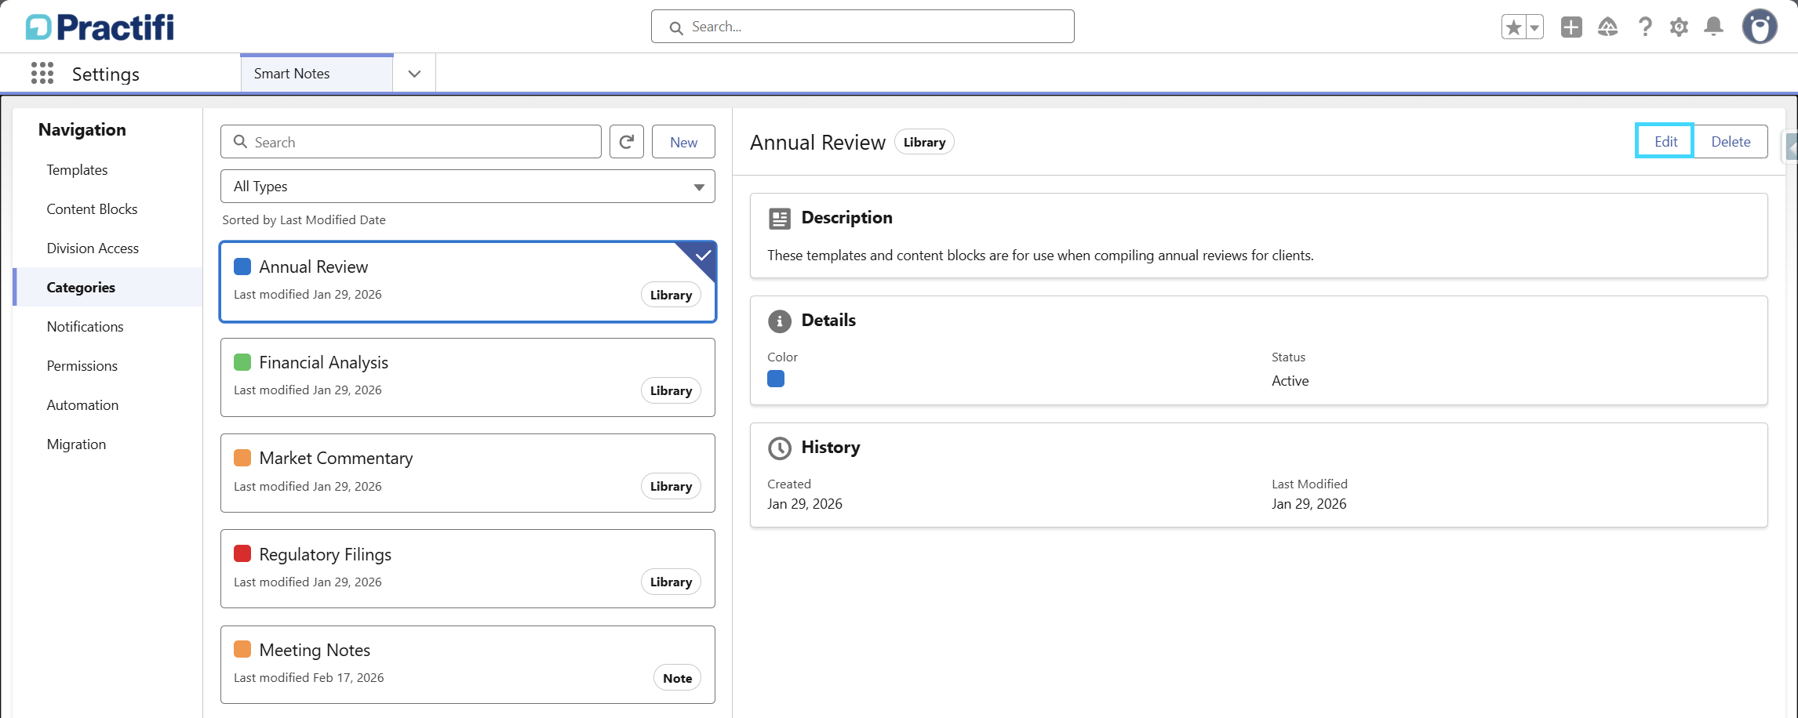Click the magnifier in the global search
Image resolution: width=1798 pixels, height=718 pixels.
[675, 27]
